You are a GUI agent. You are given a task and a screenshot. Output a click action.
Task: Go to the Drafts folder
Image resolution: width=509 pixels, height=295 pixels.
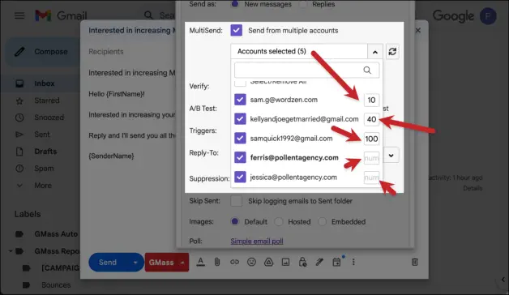pyautogui.click(x=45, y=152)
